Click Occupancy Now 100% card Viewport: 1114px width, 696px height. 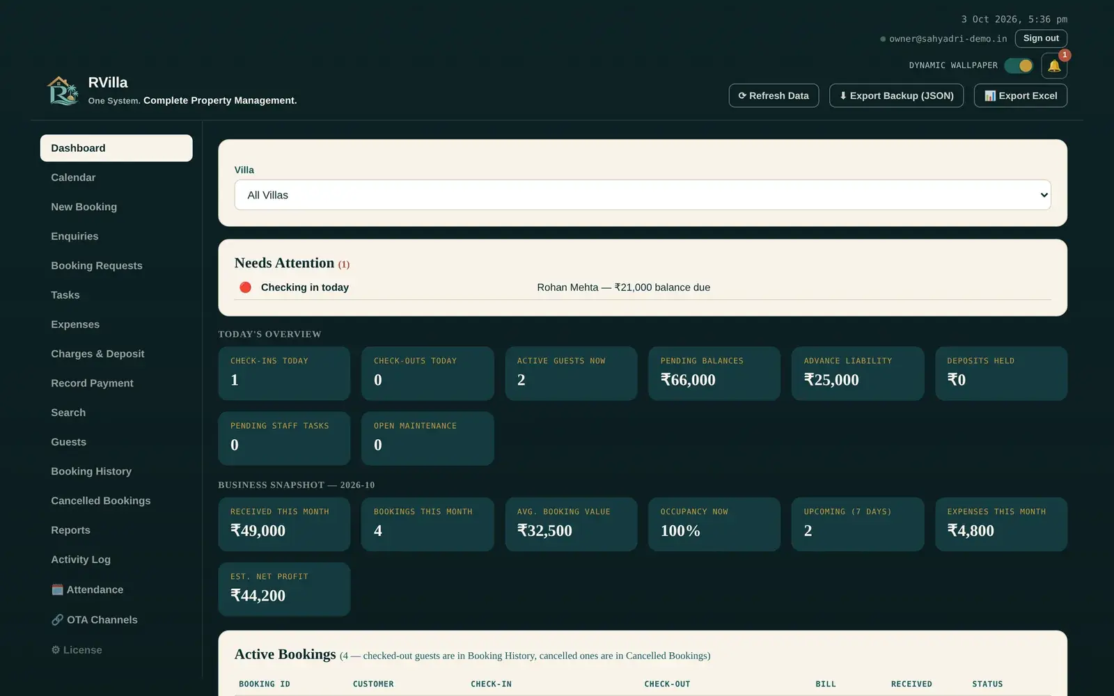coord(714,524)
